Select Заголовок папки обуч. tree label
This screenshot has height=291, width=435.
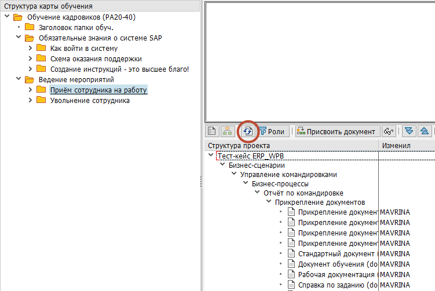coord(76,27)
